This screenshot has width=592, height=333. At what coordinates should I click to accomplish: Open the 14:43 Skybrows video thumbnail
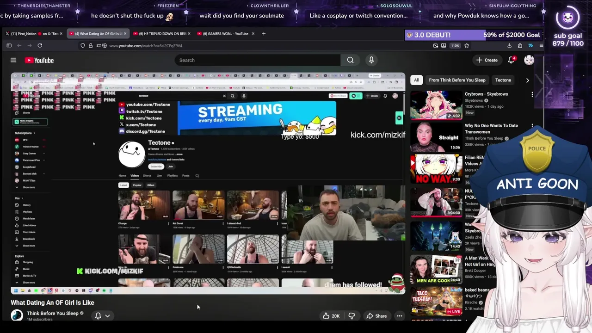[x=436, y=235]
